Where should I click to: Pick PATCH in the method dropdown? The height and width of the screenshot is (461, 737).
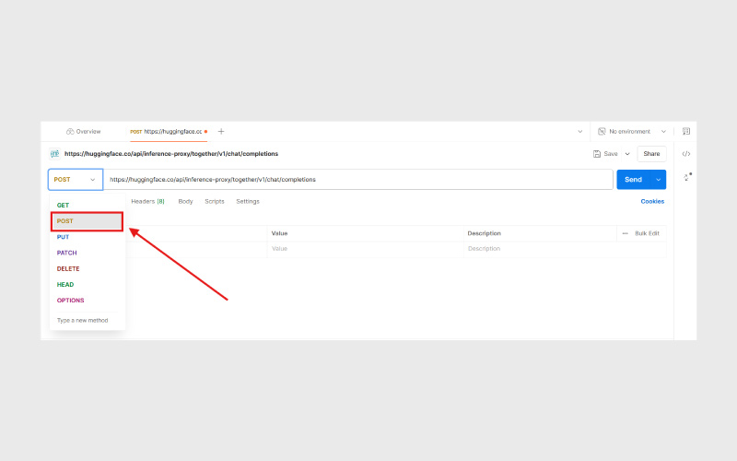[x=67, y=253]
